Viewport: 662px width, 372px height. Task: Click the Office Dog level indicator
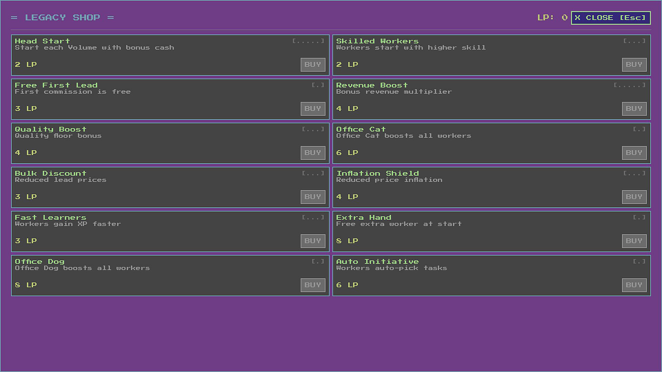(318, 261)
